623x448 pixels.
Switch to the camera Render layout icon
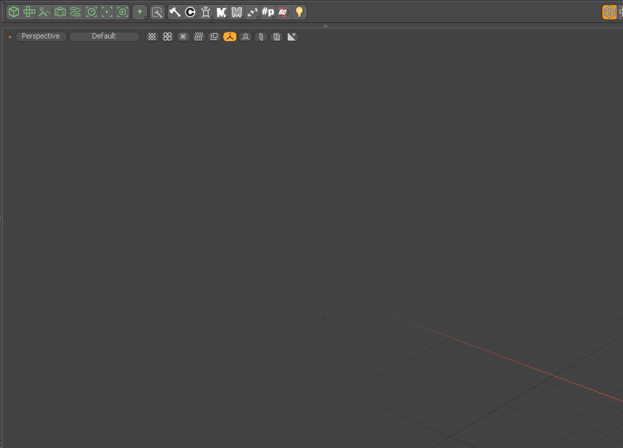60,12
